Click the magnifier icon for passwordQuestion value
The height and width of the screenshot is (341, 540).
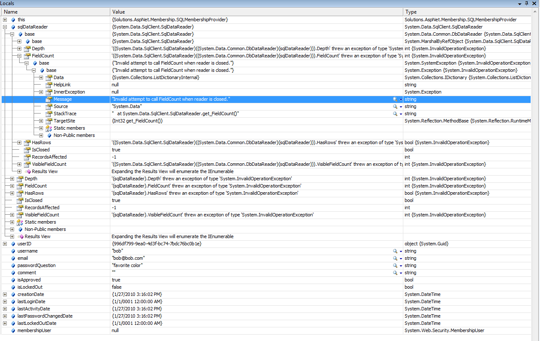[x=395, y=265]
